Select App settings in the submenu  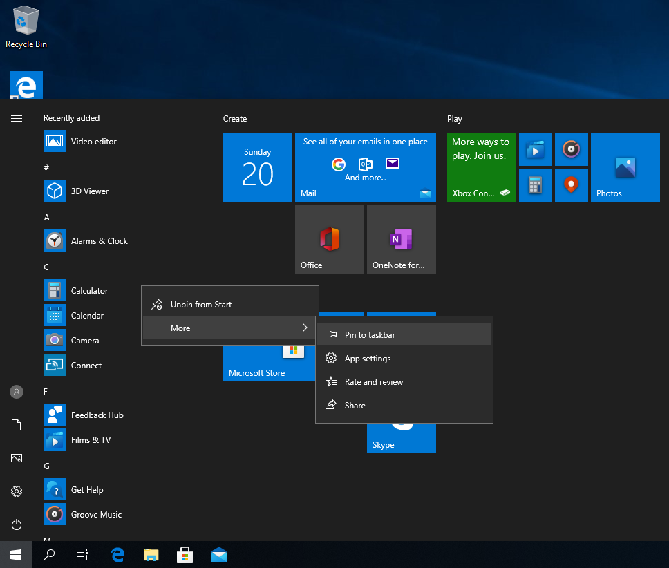tap(404, 358)
